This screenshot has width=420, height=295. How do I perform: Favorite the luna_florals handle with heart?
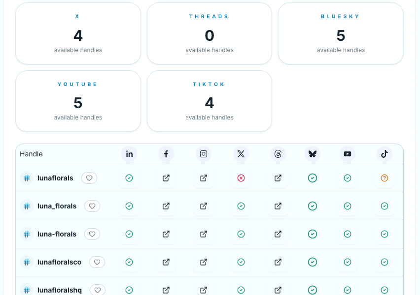click(x=92, y=206)
